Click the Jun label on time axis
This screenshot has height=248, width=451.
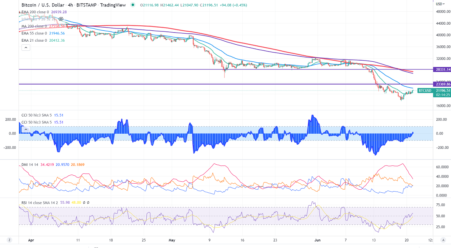point(318,240)
